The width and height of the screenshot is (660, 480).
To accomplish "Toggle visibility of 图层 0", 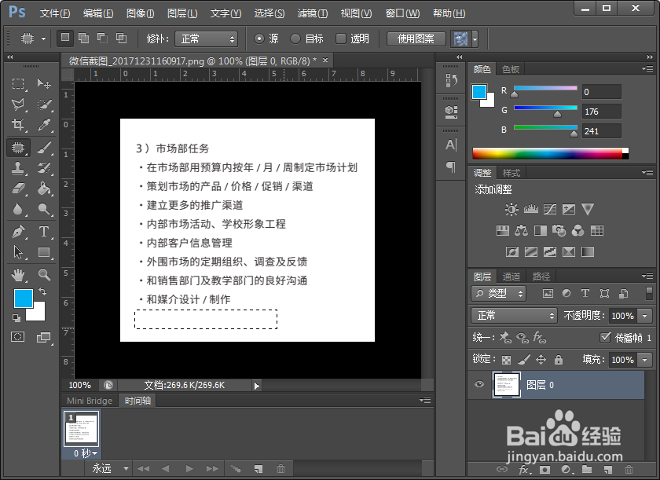I will coord(480,384).
